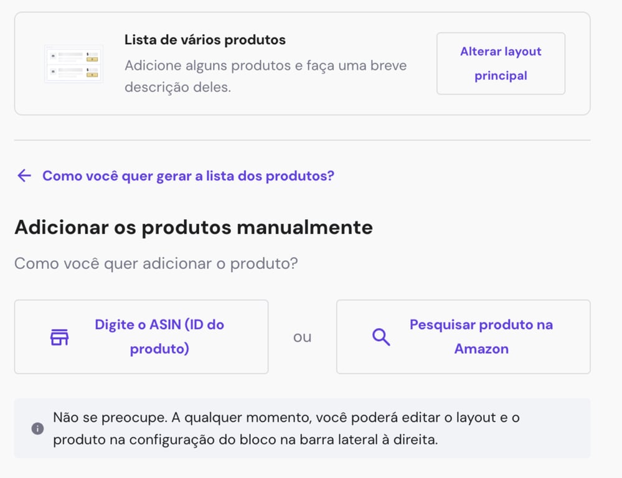Select the "Digite o ASIN" purple label text
622x478 pixels.
pos(159,324)
